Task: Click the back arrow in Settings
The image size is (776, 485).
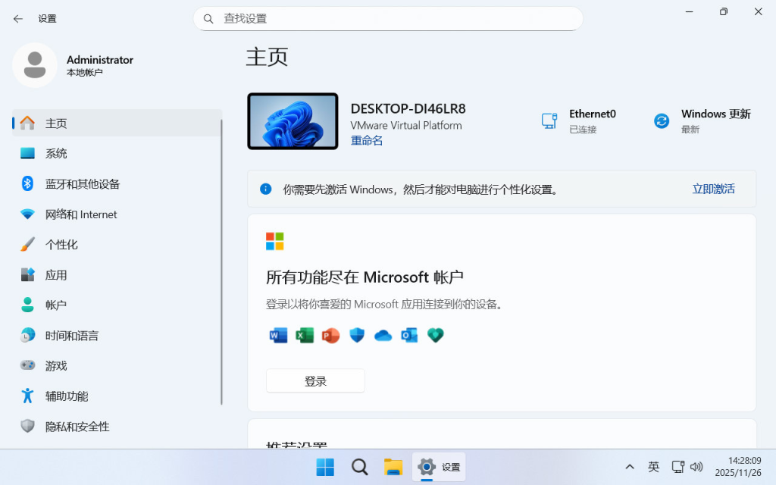Action: 17,18
